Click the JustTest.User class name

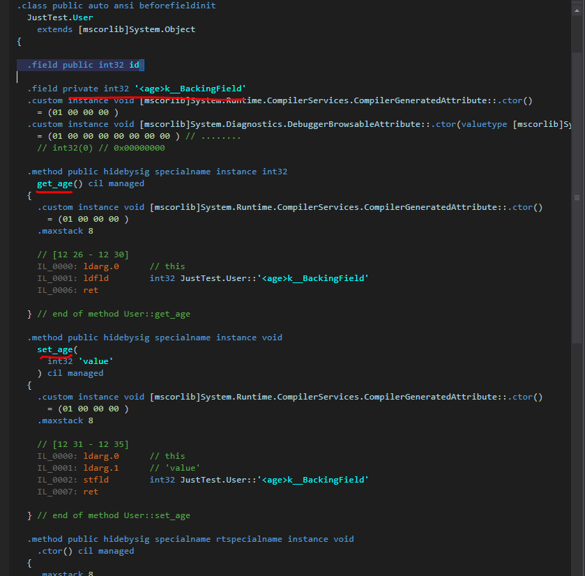[60, 17]
